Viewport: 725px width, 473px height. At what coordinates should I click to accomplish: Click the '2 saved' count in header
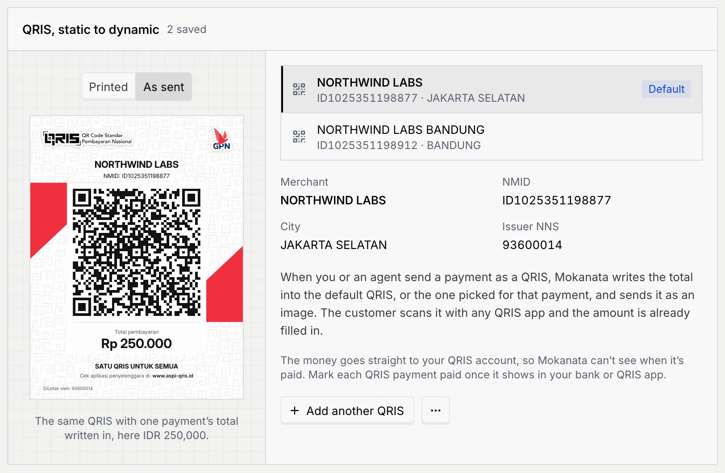coord(187,29)
